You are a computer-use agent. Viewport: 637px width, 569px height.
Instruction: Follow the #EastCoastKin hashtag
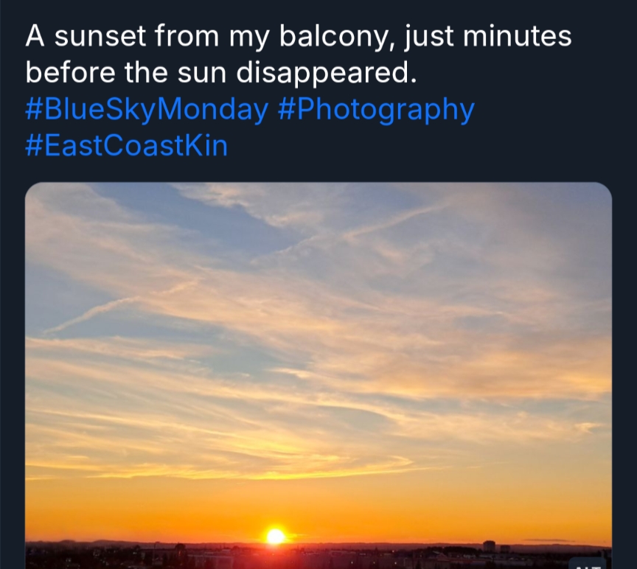pos(127,146)
